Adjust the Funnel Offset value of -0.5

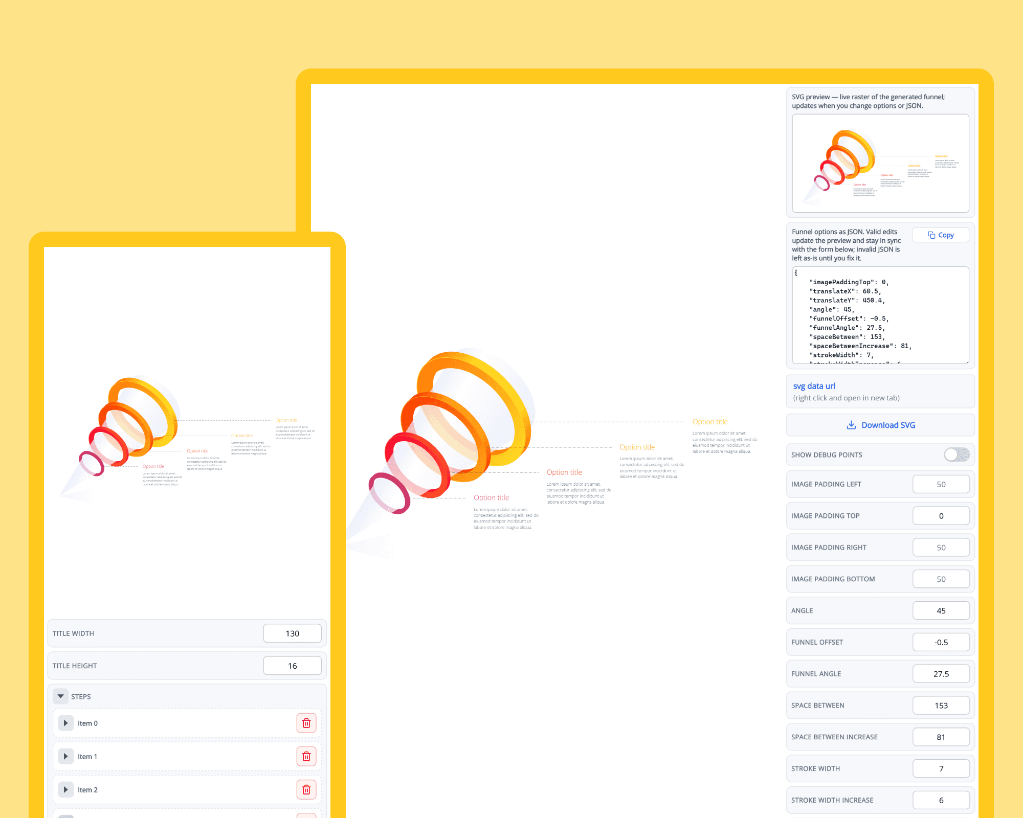(941, 642)
